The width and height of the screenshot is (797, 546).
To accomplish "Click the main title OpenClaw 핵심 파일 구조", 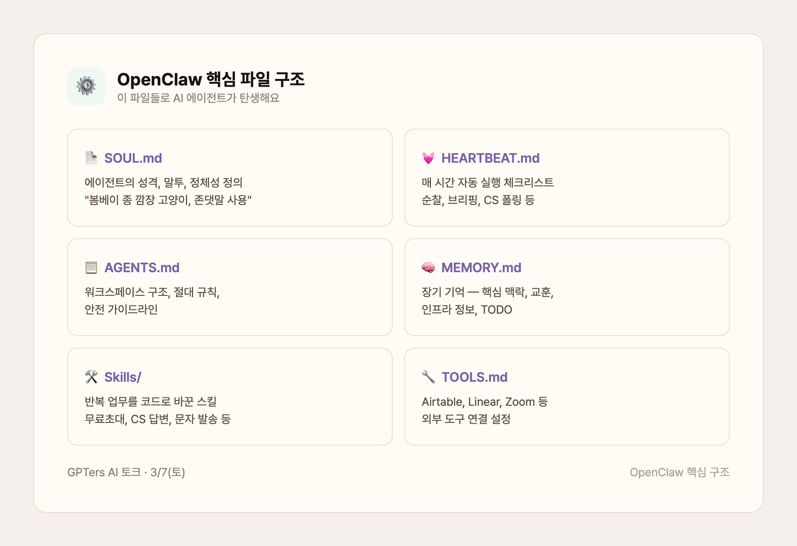I will click(x=211, y=79).
